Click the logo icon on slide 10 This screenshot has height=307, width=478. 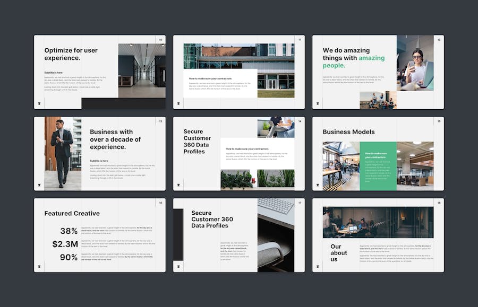pyautogui.click(x=39, y=103)
